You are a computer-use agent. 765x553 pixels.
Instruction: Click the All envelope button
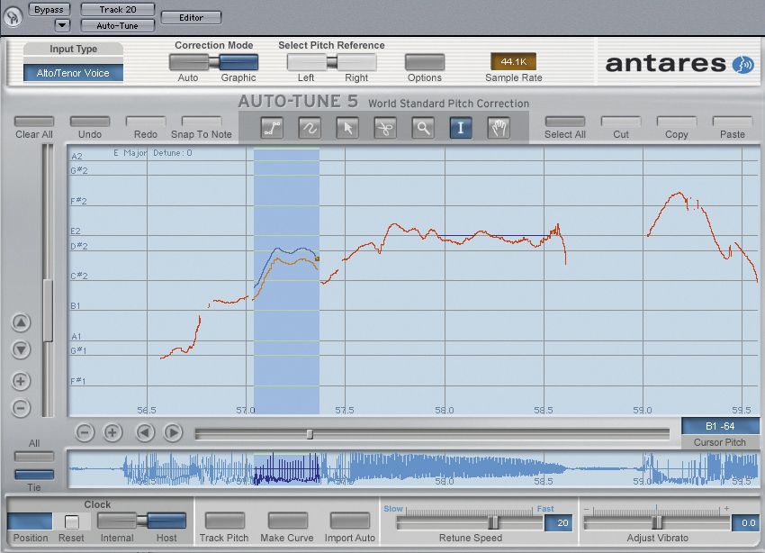coord(34,457)
